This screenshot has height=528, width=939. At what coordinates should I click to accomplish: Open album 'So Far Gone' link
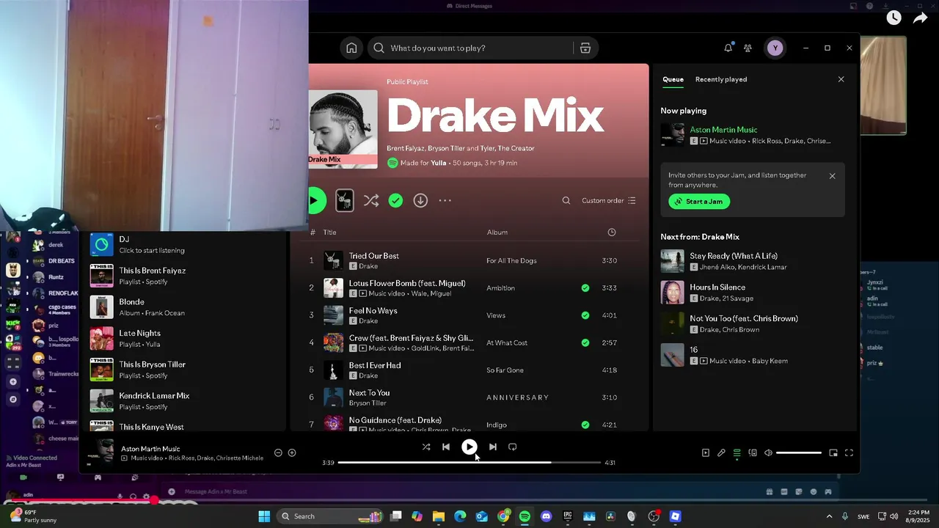point(505,370)
